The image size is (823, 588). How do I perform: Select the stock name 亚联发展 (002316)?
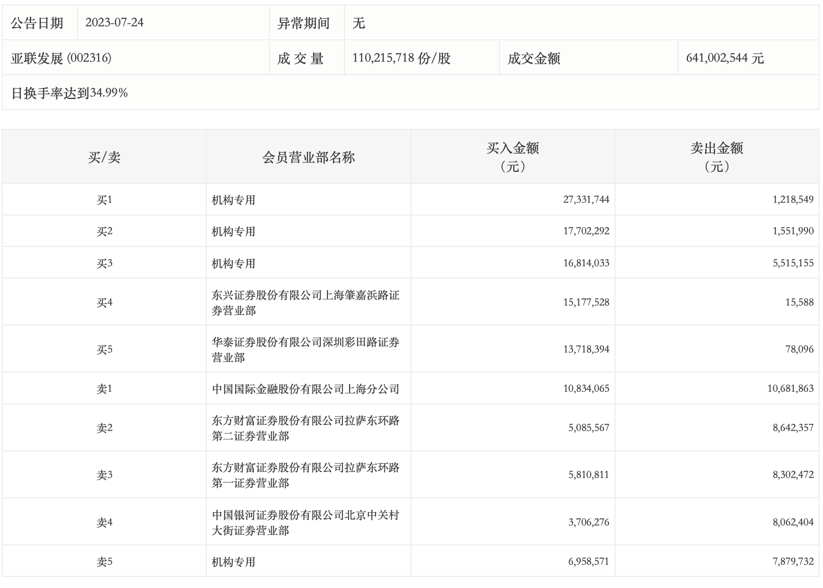pos(61,57)
